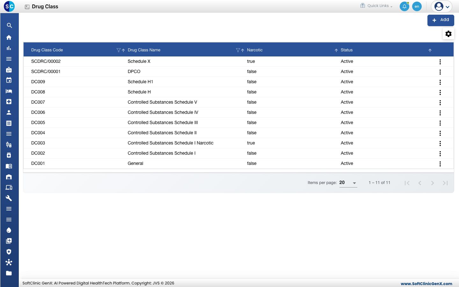Screen dimensions: 459x287
Task: Open the en language selector
Action: coord(417,6)
